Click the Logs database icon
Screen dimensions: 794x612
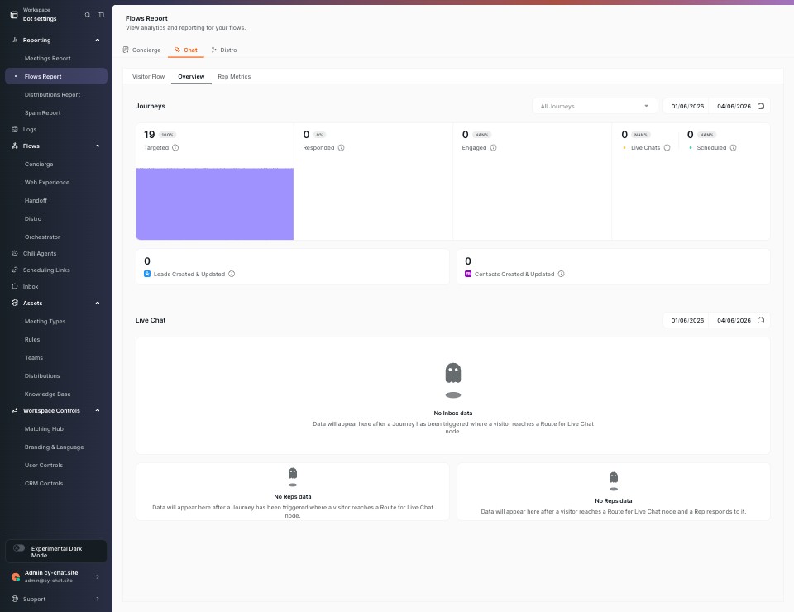(15, 129)
